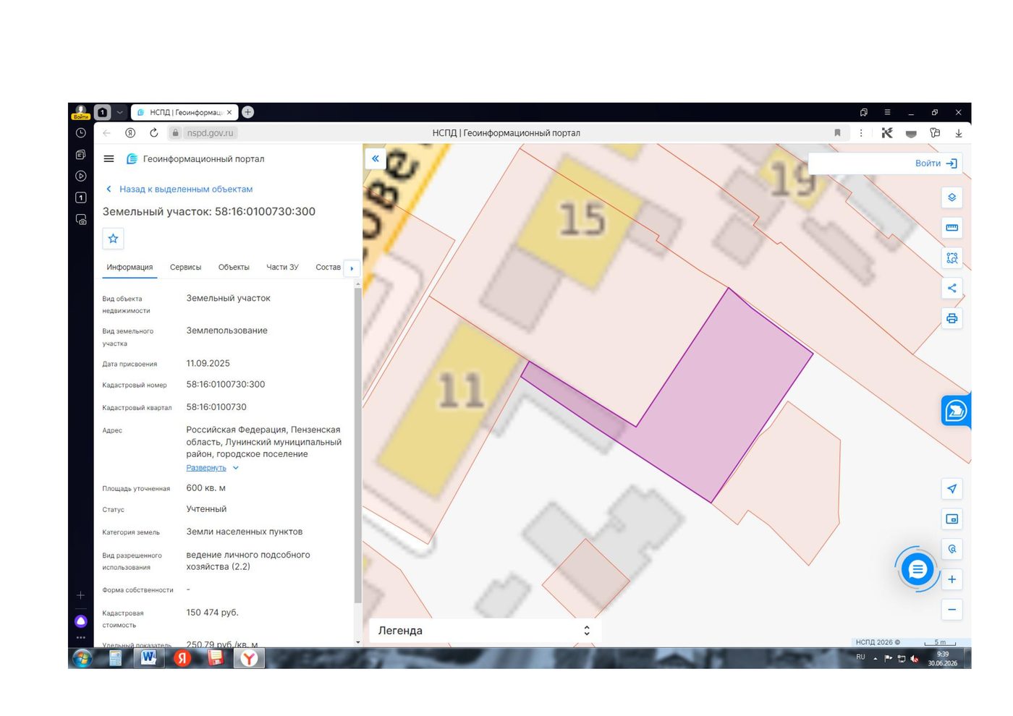Open the Объекты tab
The width and height of the screenshot is (1013, 716).
tap(234, 267)
